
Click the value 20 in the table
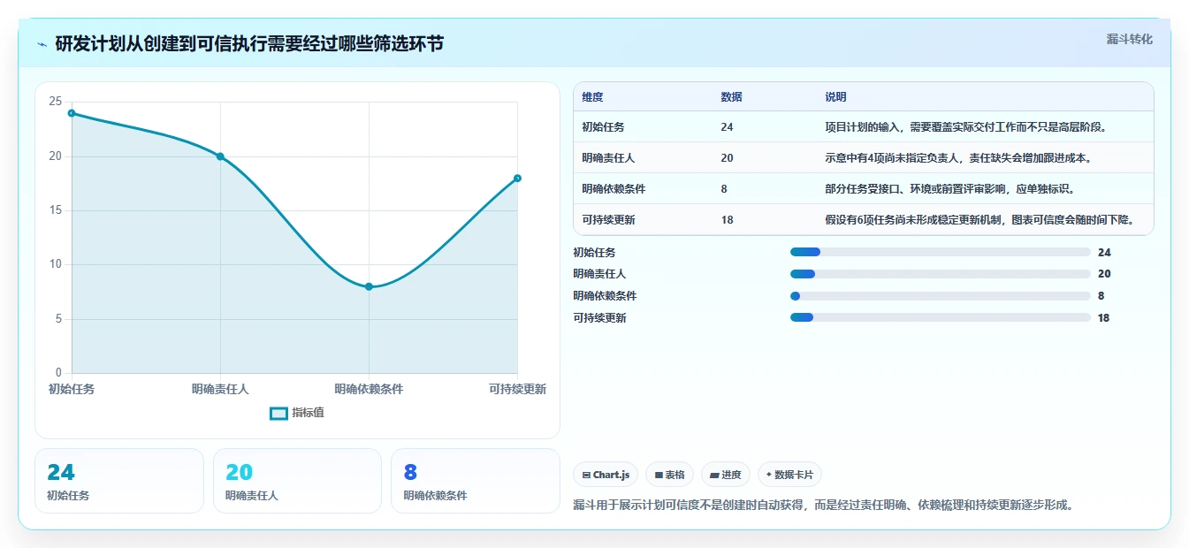[x=727, y=158]
